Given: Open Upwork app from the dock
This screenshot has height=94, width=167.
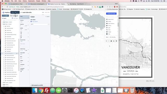Looking at the screenshot, I should pos(58,90).
